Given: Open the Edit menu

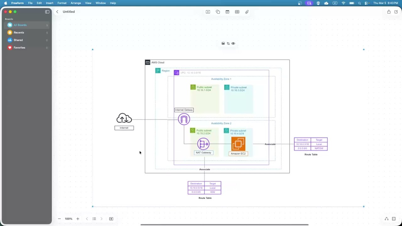Looking at the screenshot, I should click(x=39, y=3).
